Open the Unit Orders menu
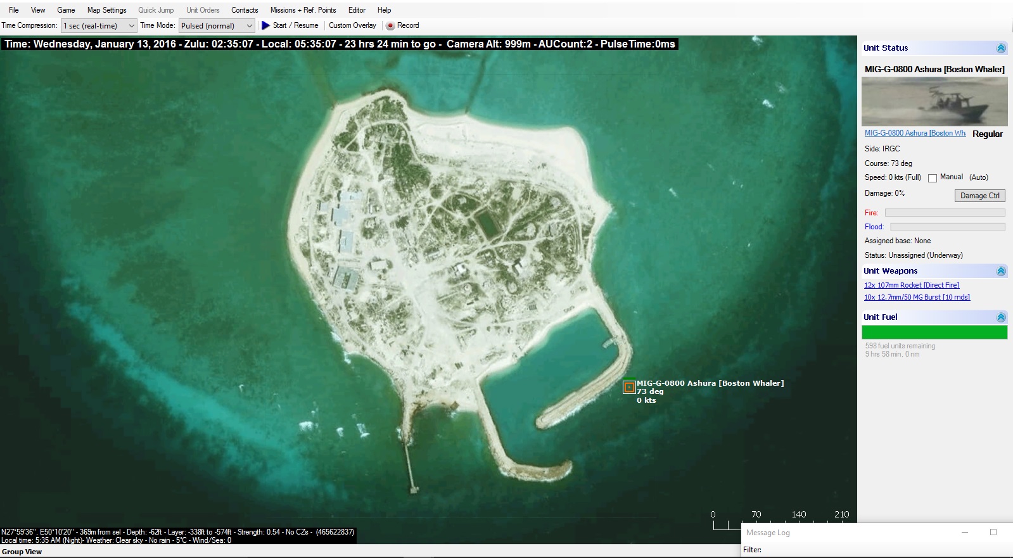The width and height of the screenshot is (1013, 558). click(x=203, y=10)
